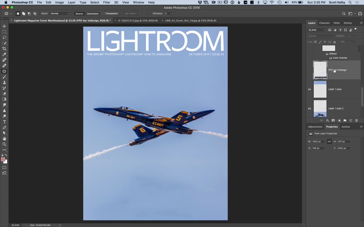The height and width of the screenshot is (227, 364).
Task: Open status bar document info arrow
Action: click(60, 225)
